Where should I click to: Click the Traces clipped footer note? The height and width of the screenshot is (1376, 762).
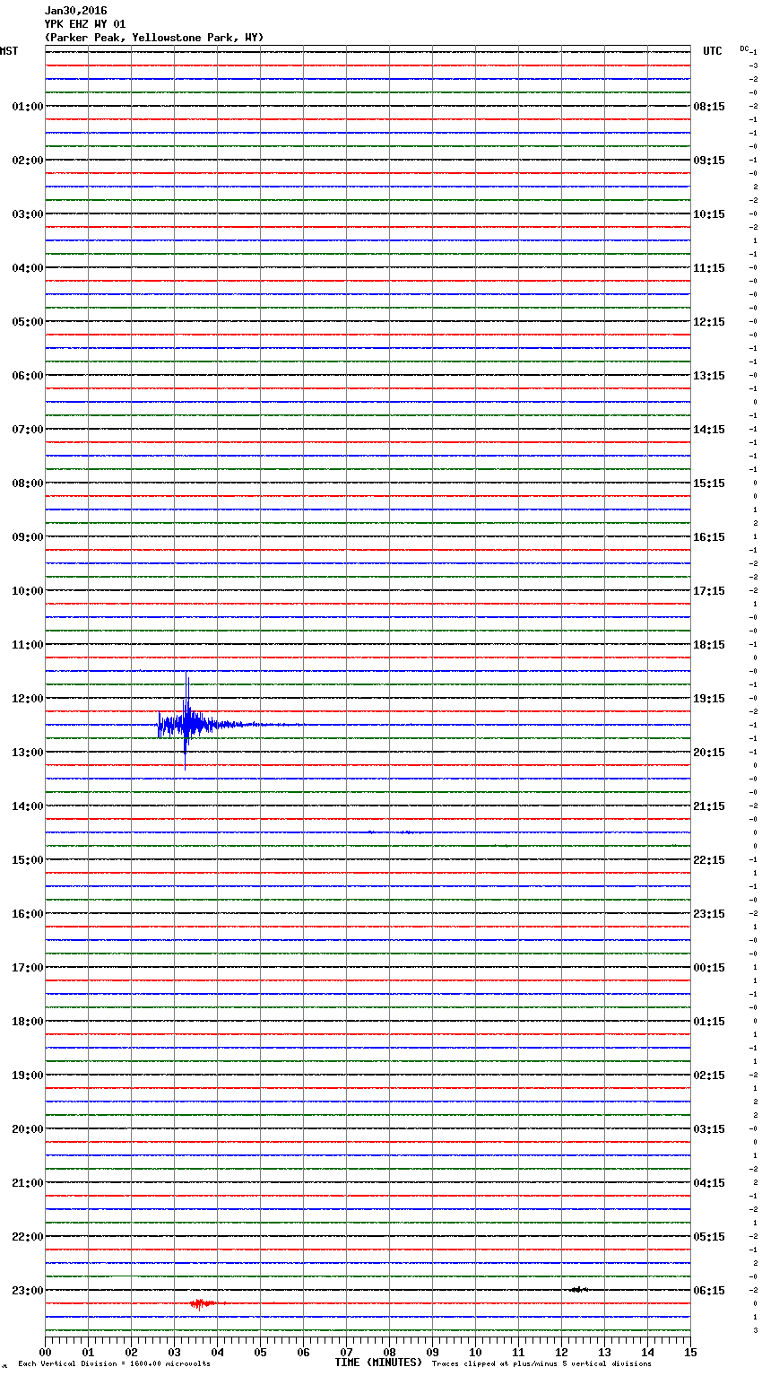pyautogui.click(x=541, y=1364)
